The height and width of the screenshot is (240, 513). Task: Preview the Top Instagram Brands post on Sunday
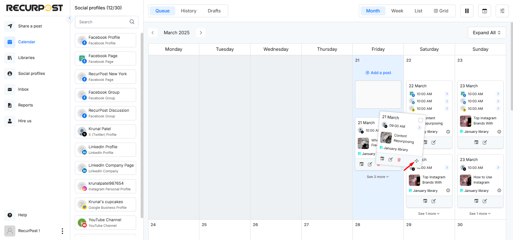point(476,142)
